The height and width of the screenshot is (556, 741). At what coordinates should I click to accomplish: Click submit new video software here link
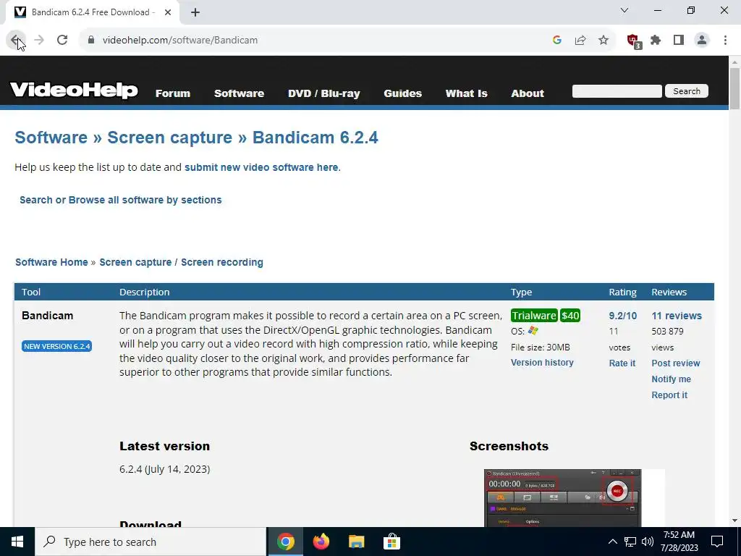pos(261,167)
